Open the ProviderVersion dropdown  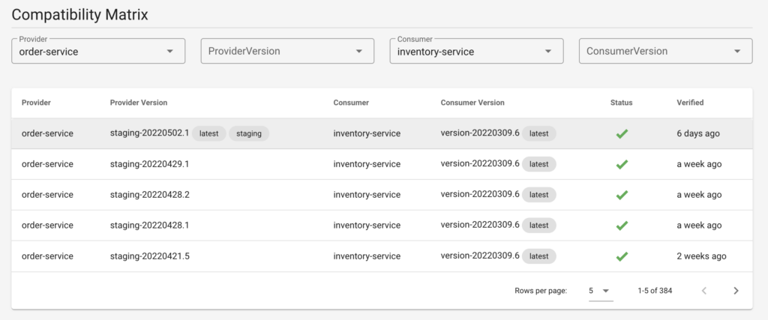[x=287, y=51]
